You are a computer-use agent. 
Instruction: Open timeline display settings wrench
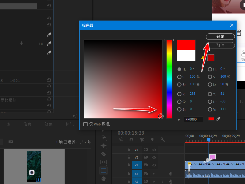coord(163,140)
